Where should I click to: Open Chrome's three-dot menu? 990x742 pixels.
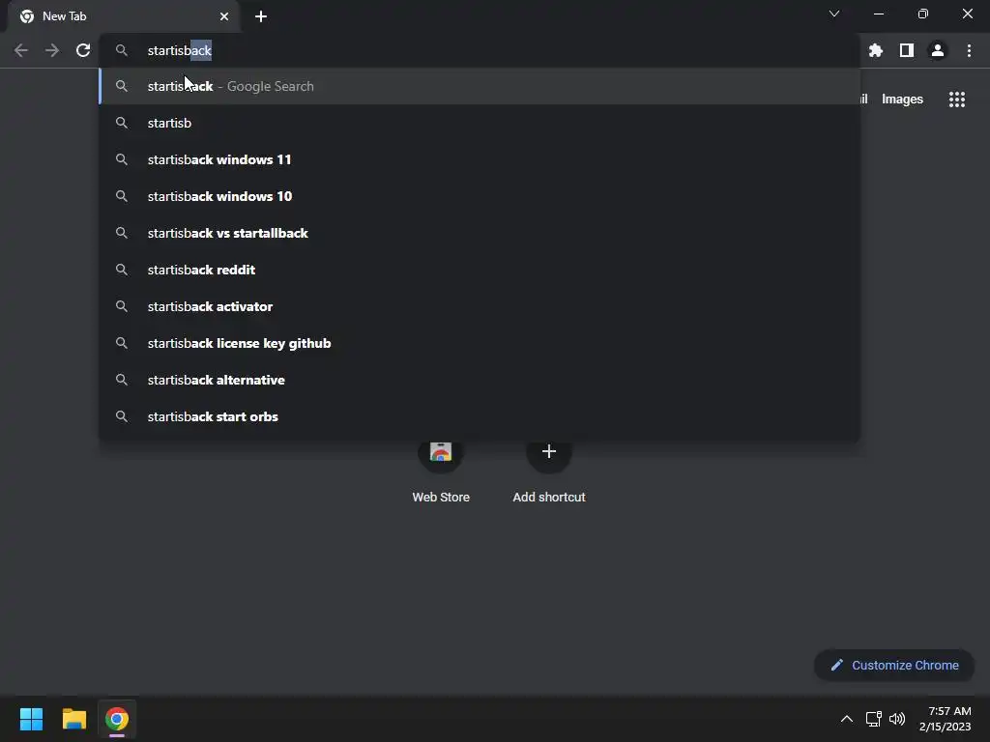pyautogui.click(x=969, y=50)
